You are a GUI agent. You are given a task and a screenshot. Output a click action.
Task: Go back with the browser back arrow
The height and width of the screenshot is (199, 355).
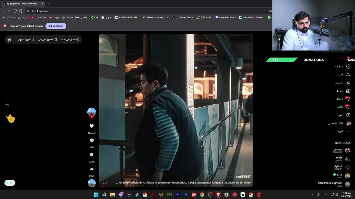click(x=4, y=11)
